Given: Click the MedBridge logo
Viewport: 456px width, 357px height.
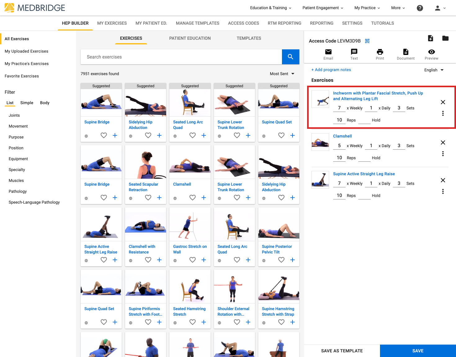Looking at the screenshot, I should pyautogui.click(x=35, y=8).
